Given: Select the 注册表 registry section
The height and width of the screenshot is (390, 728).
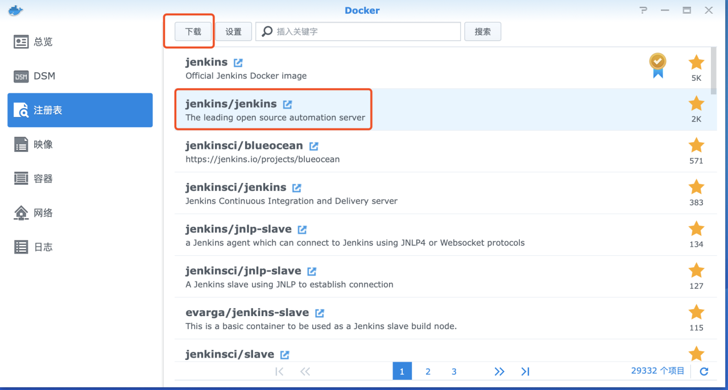Looking at the screenshot, I should point(80,110).
